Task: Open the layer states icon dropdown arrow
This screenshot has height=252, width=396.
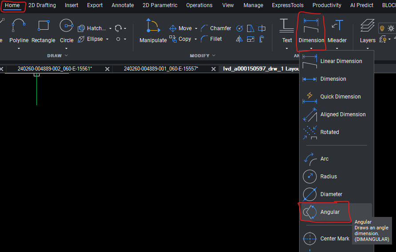Action: (x=389, y=39)
